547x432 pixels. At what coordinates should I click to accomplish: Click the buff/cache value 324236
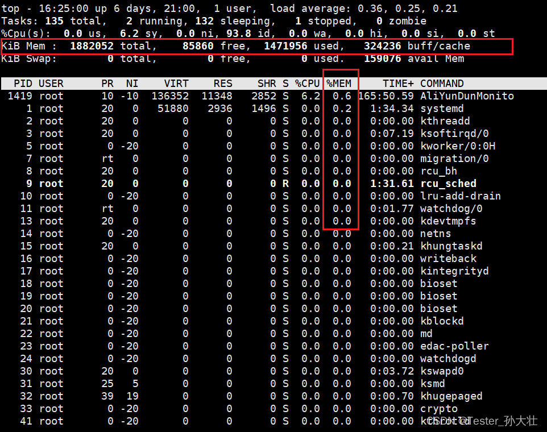382,46
